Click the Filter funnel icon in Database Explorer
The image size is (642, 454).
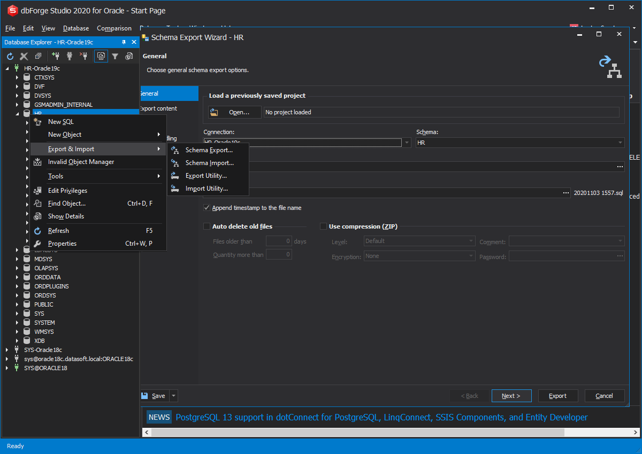pyautogui.click(x=115, y=56)
